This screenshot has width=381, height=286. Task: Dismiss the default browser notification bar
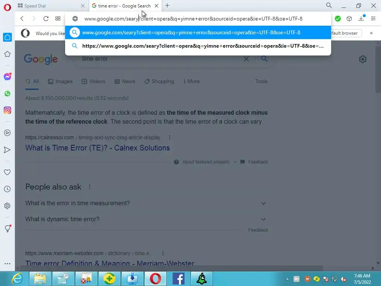[371, 33]
